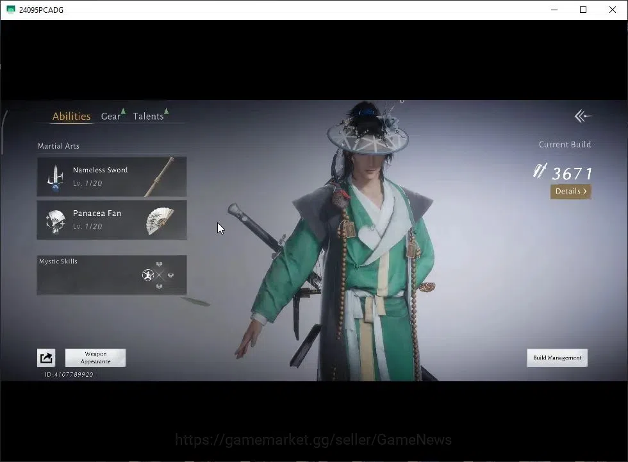Click the share export icon
Viewport: 628px width, 462px height.
pyautogui.click(x=46, y=358)
